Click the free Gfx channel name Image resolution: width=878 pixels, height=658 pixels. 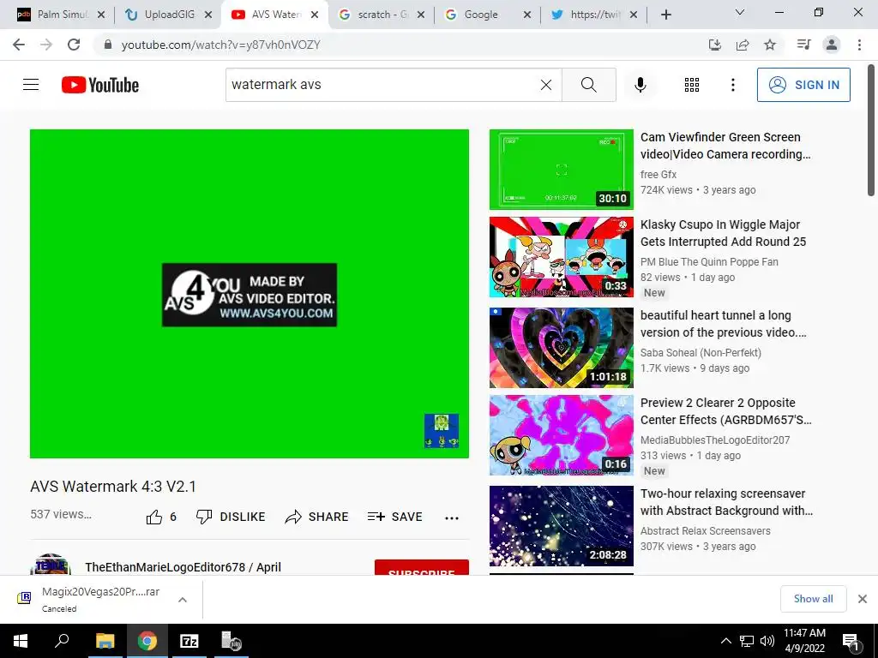pyautogui.click(x=658, y=175)
